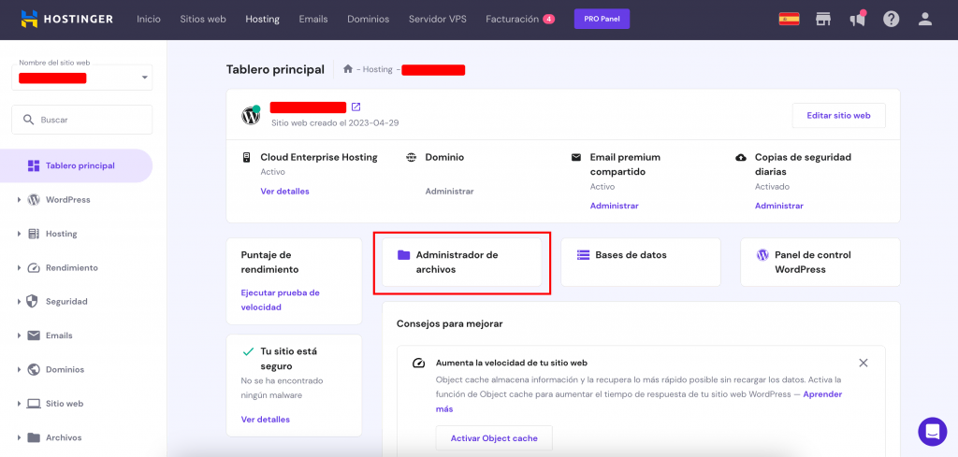Open the marketplace store icon

(823, 19)
